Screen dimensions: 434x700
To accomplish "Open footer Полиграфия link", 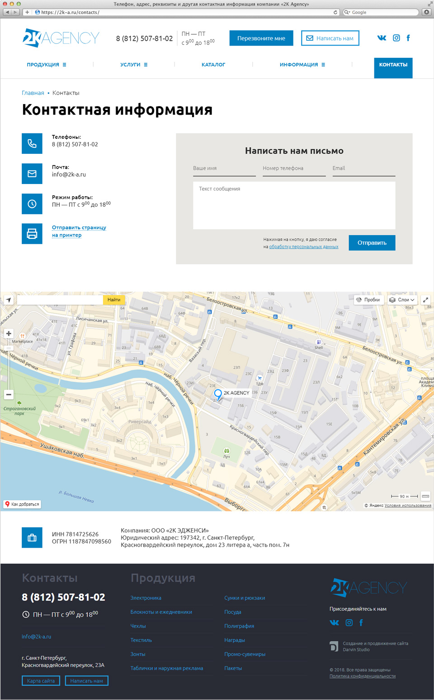I will point(239,626).
